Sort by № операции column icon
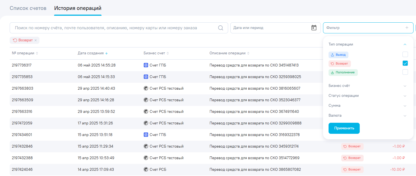 [37, 53]
